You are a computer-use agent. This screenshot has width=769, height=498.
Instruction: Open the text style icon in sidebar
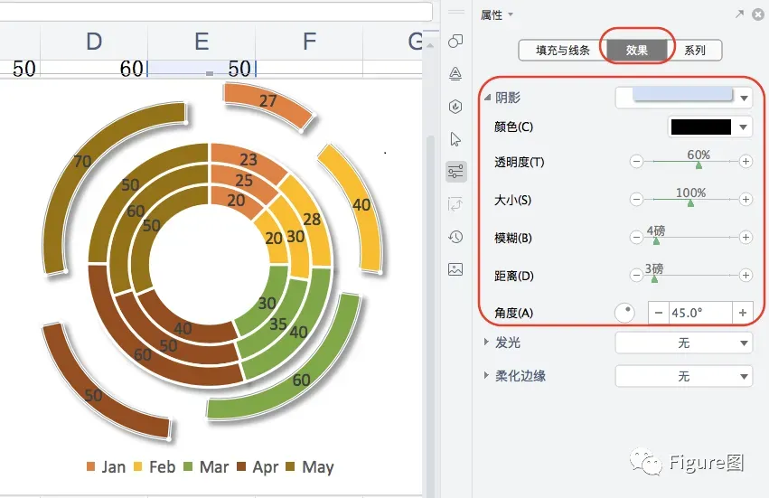455,73
